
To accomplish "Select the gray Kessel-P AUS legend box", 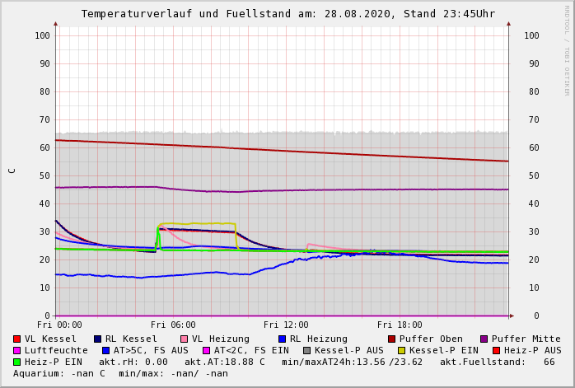I will click(306, 350).
